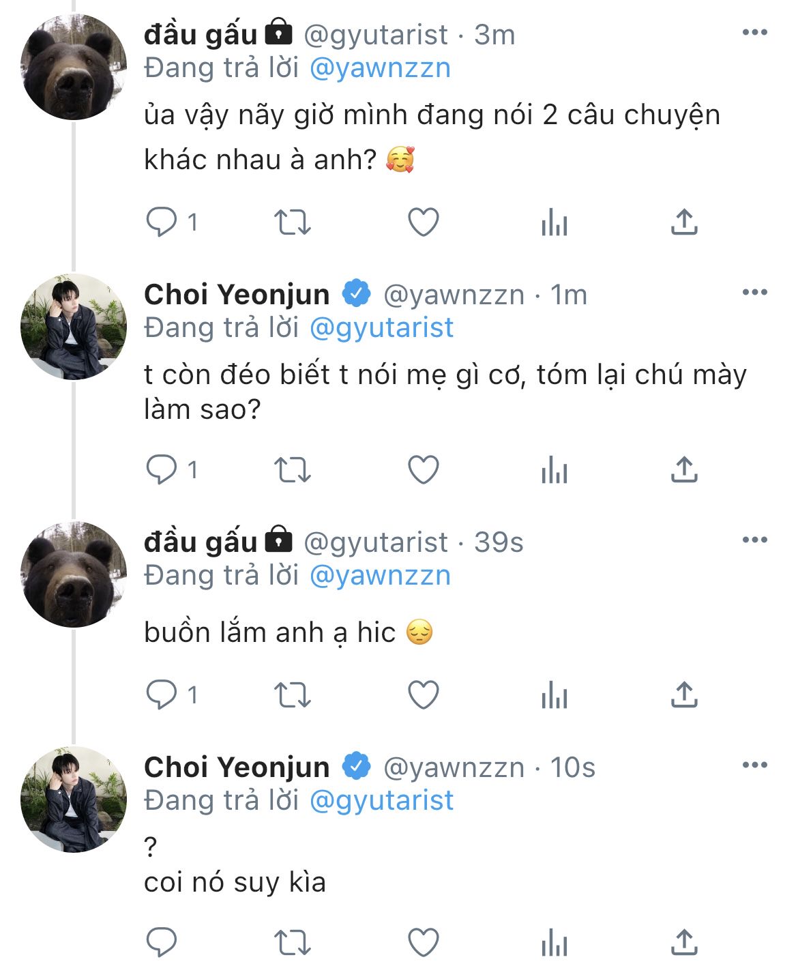Open the bear avatar on the 39s tweet
Viewport: 798px width, 966px height.
[x=74, y=574]
